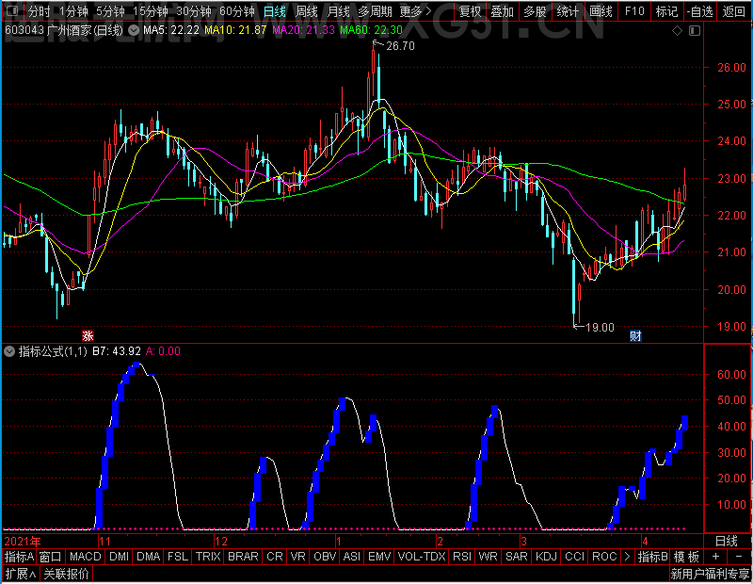Viewport: 753px width, 584px height.
Task: Switch to 月线 monthly chart
Action: coord(339,10)
